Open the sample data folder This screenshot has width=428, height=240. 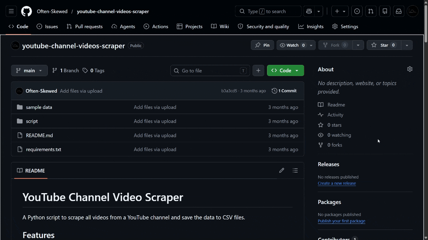(x=39, y=107)
